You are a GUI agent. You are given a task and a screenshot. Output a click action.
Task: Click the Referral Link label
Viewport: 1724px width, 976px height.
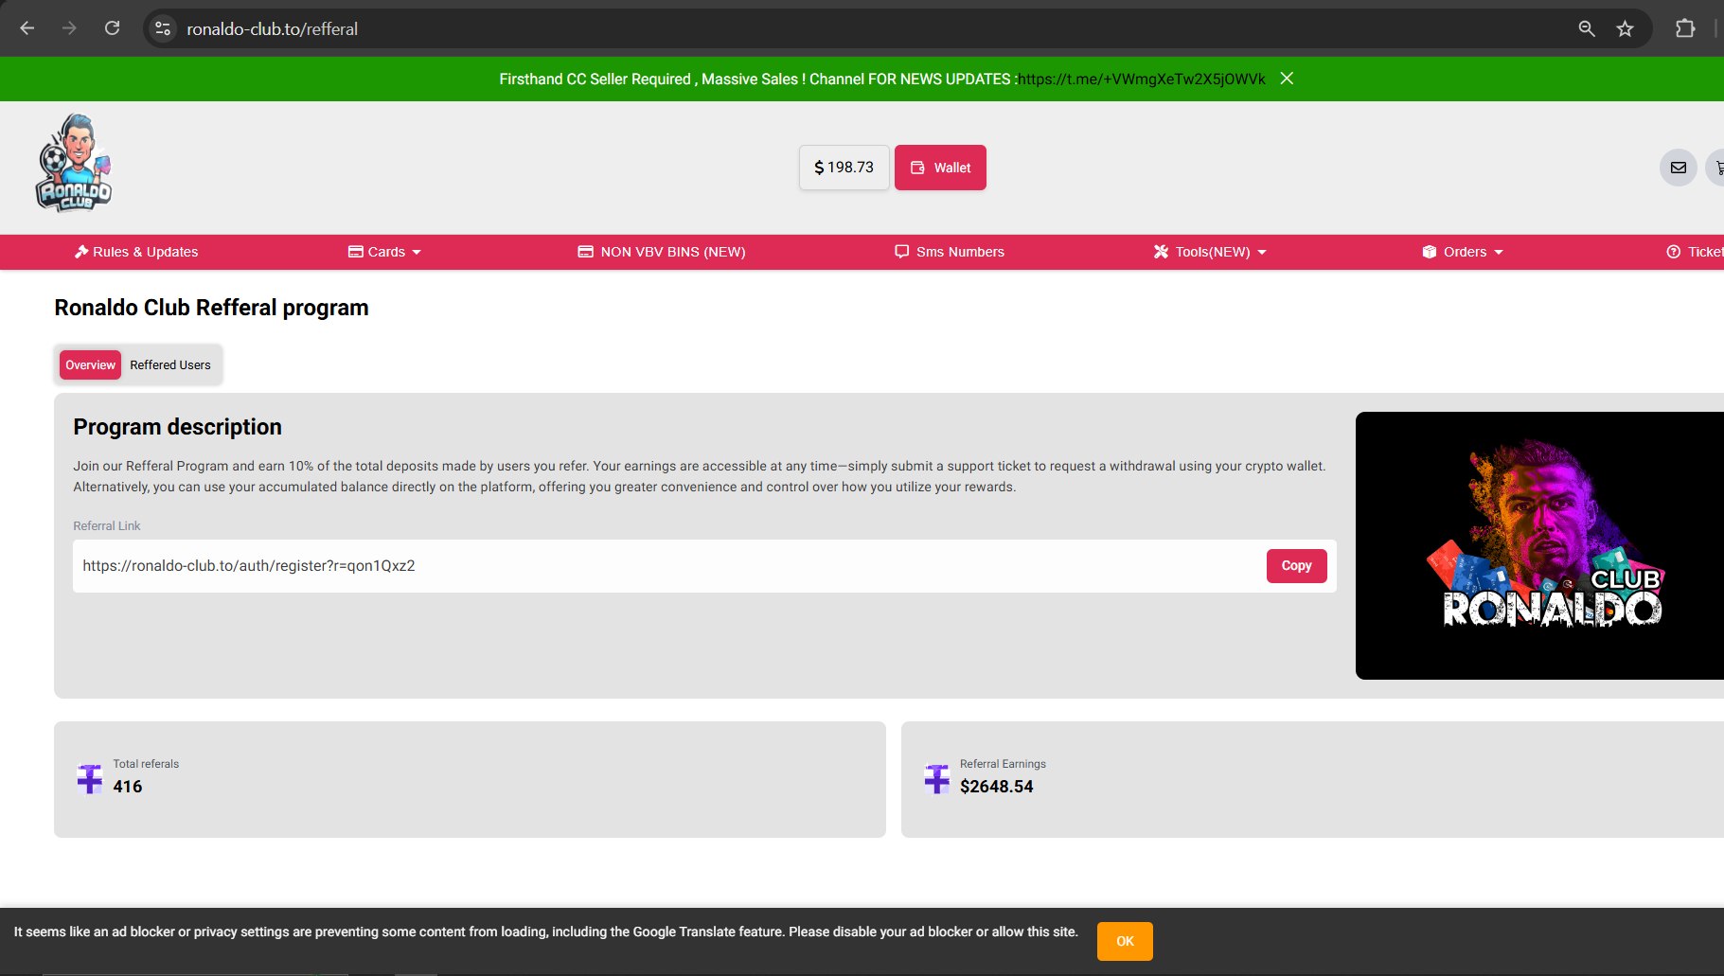(x=107, y=526)
